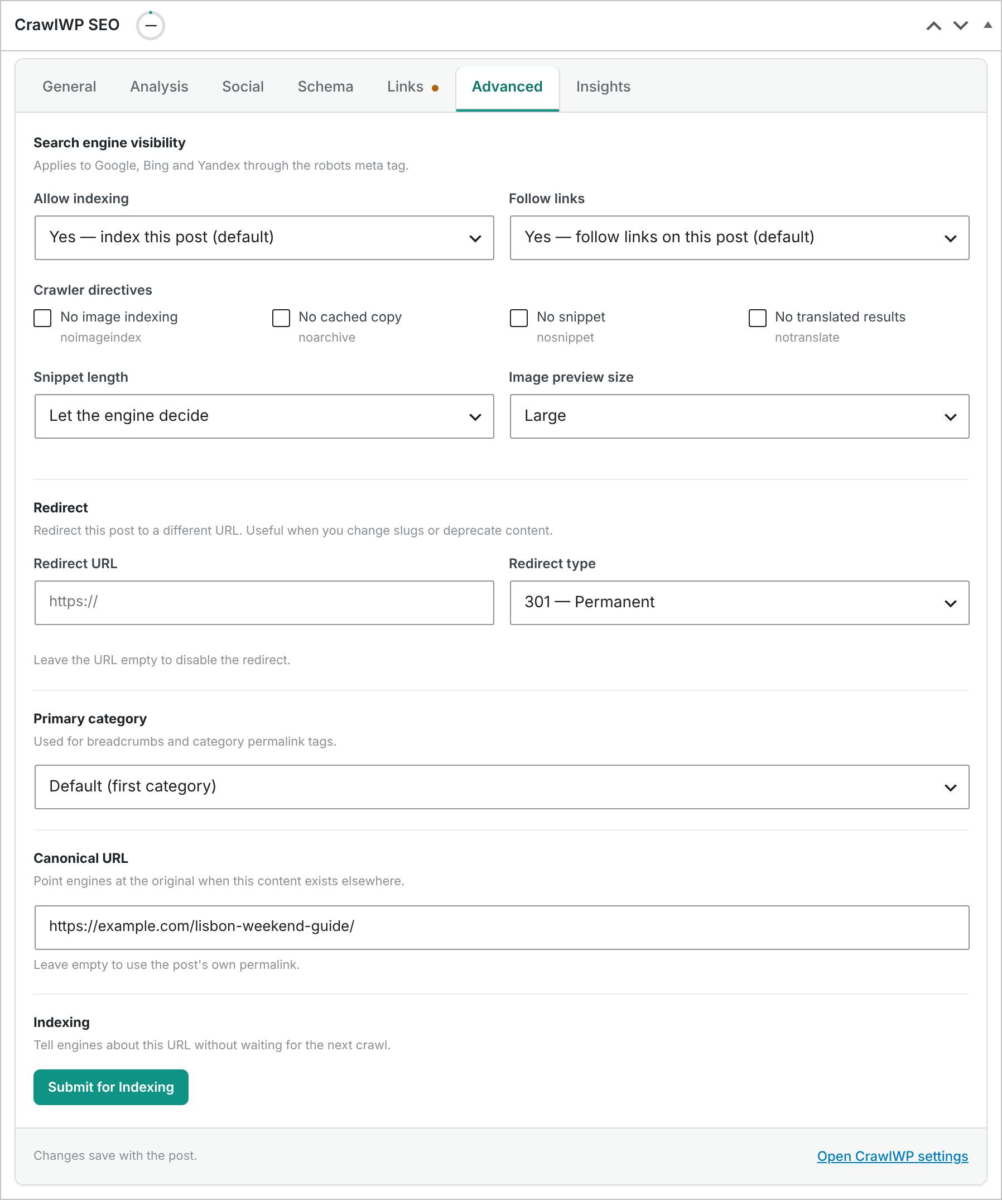1002x1200 pixels.
Task: Click the CrawlWP SEO panel title
Action: (x=67, y=25)
